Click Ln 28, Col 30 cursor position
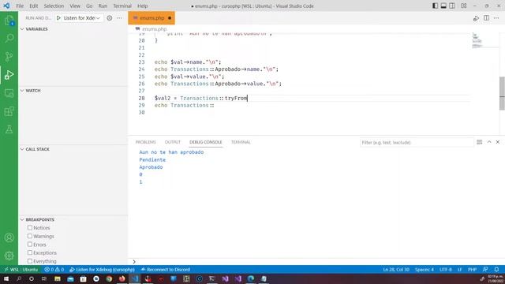 (396, 269)
